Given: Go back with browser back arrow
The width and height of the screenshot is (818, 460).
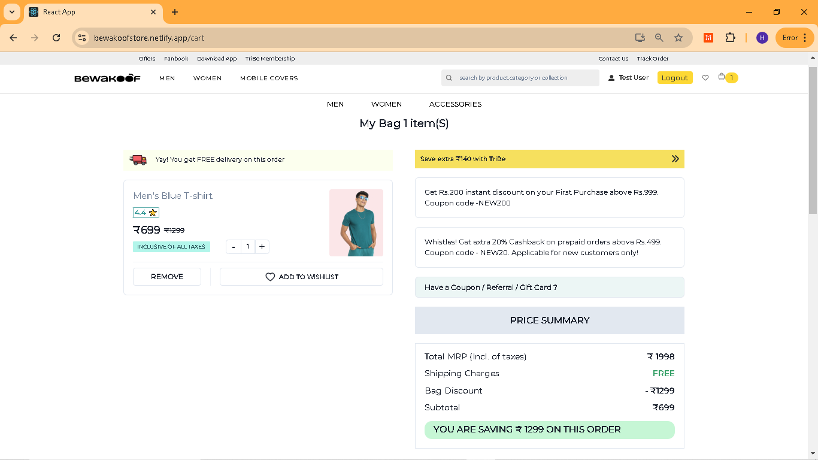Looking at the screenshot, I should [x=13, y=38].
